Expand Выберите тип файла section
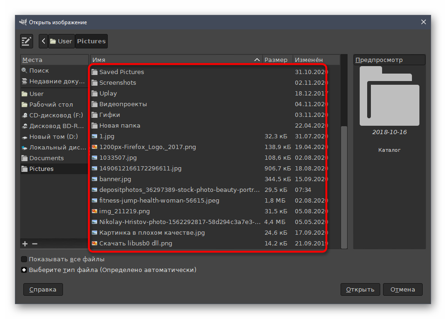 pyautogui.click(x=24, y=270)
